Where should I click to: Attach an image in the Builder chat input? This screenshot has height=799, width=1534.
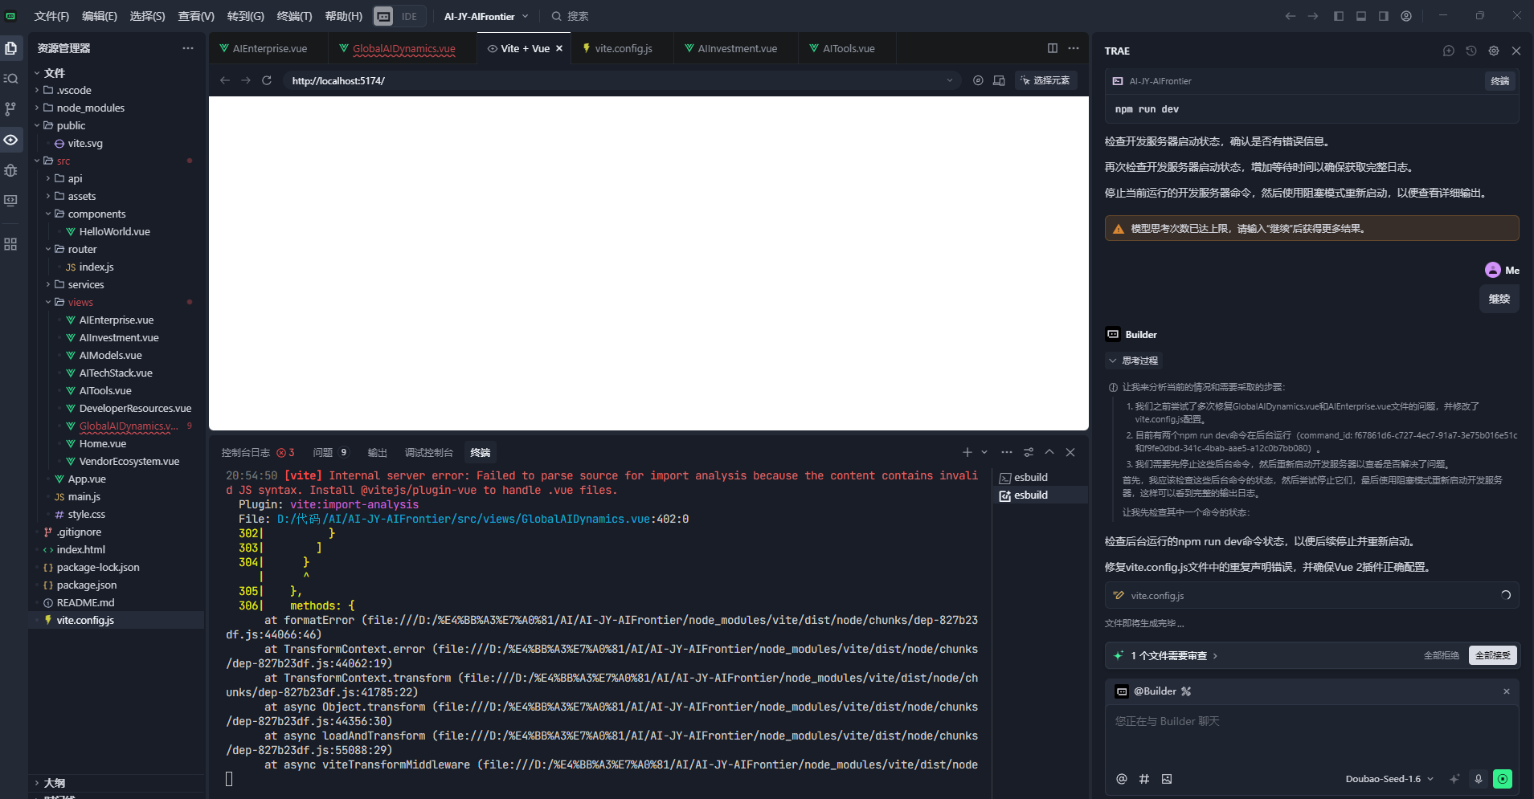[x=1167, y=778]
